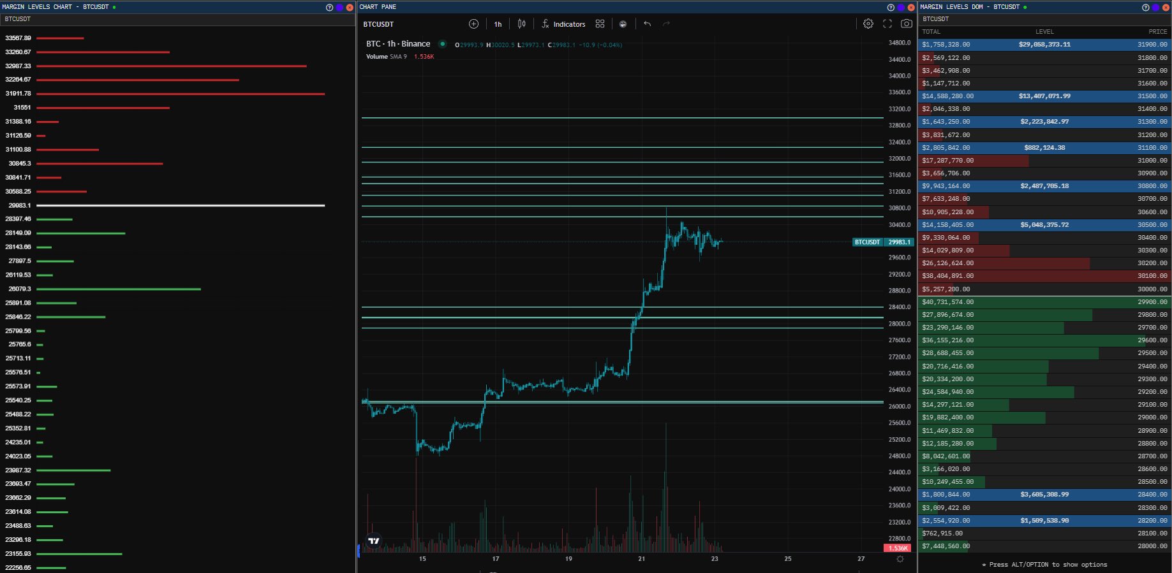Select the DOM row at price 31900.00

click(1044, 45)
